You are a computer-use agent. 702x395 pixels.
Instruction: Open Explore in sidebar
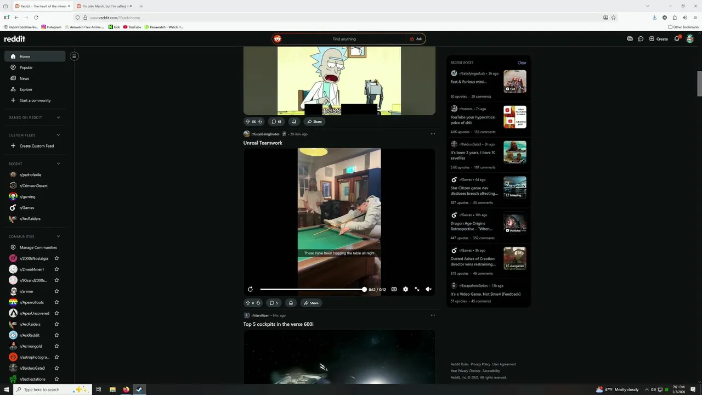[35, 89]
